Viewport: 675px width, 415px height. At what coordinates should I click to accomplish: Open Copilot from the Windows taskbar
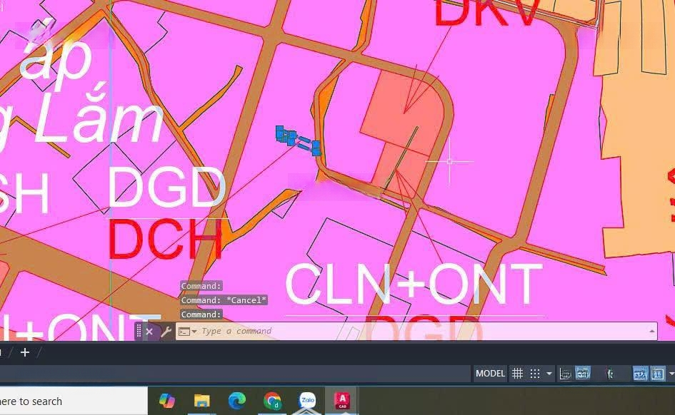pos(167,401)
